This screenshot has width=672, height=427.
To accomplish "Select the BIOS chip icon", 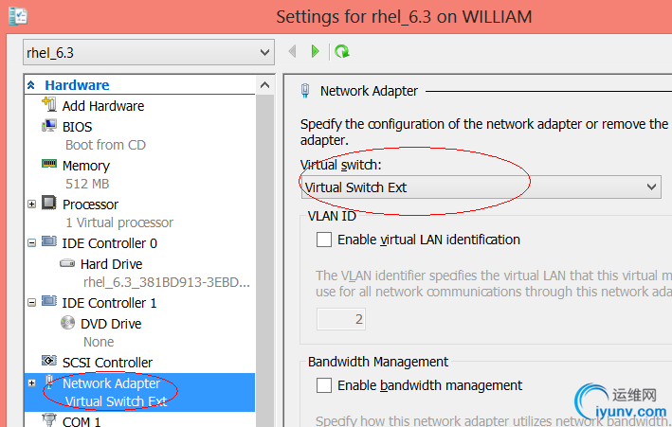I will point(50,126).
